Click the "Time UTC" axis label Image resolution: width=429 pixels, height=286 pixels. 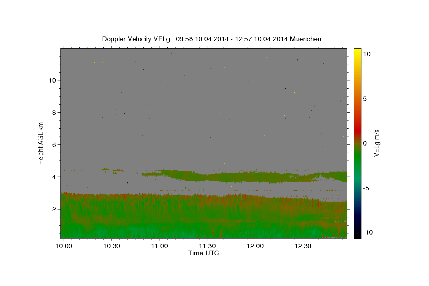tap(203, 253)
